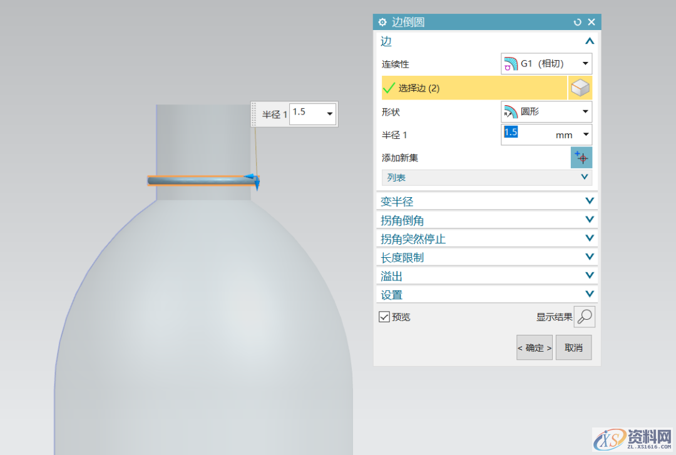Click the 确定 confirm button
The width and height of the screenshot is (676, 455).
coord(534,347)
